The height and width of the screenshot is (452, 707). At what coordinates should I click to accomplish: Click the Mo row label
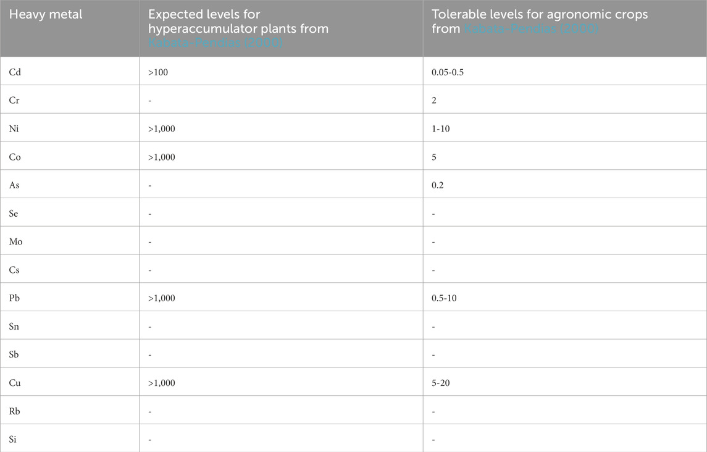tap(15, 243)
